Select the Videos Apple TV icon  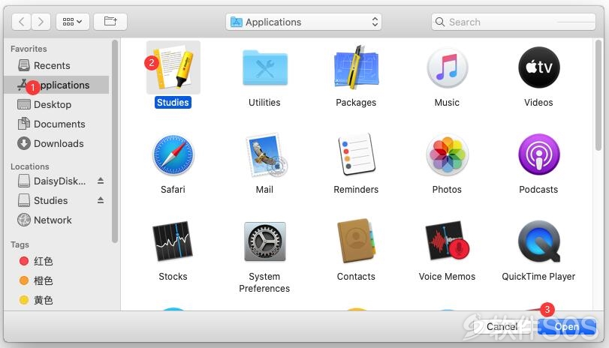538,67
